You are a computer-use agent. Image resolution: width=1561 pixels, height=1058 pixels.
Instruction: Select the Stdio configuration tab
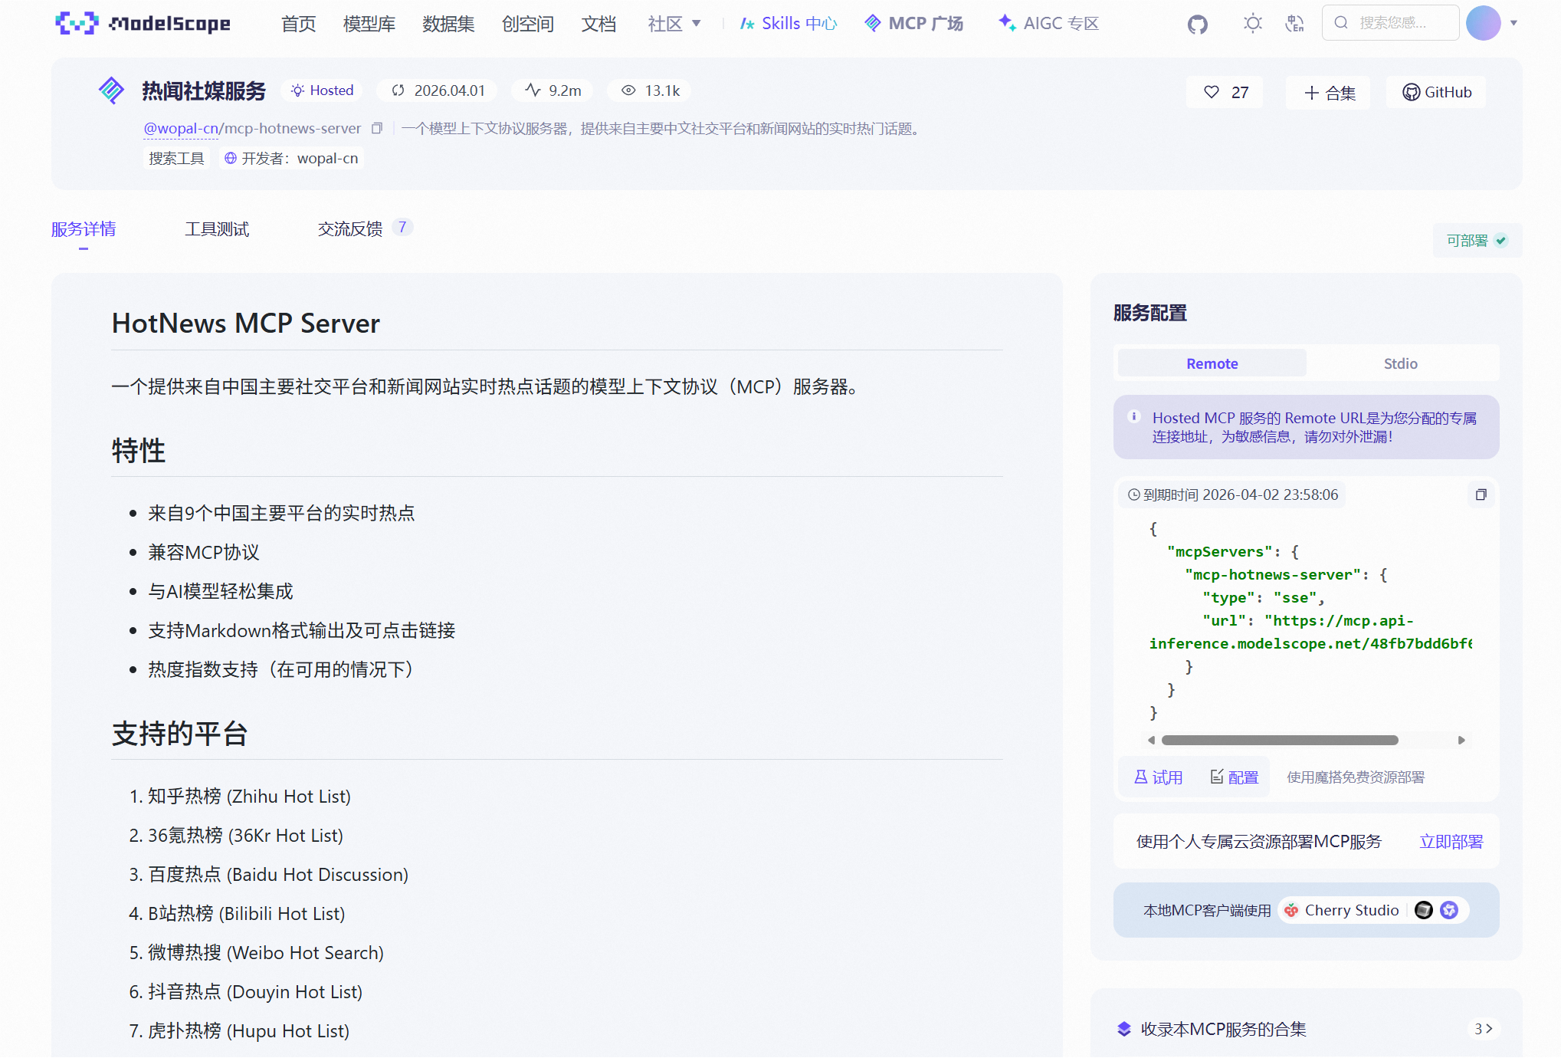[x=1400, y=363]
